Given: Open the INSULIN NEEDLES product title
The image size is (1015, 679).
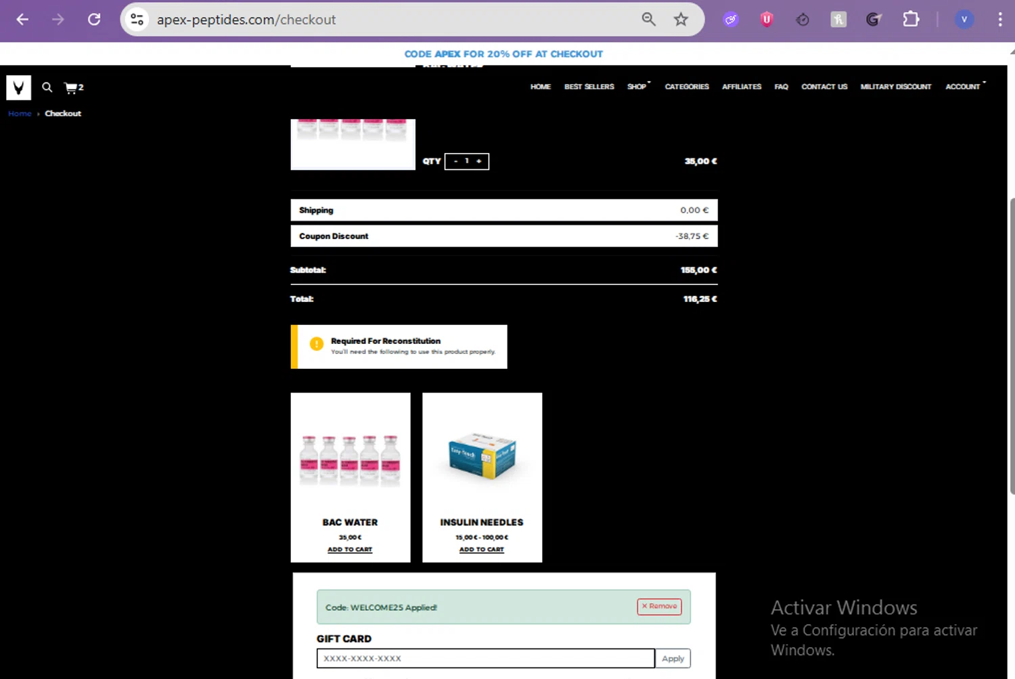Looking at the screenshot, I should 482,523.
